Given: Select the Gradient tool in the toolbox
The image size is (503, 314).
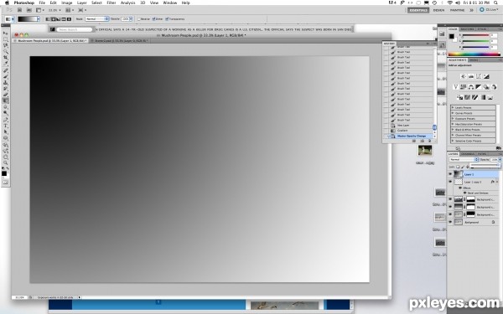Looking at the screenshot, I should coord(5,100).
